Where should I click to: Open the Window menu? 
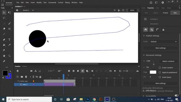point(74,3)
